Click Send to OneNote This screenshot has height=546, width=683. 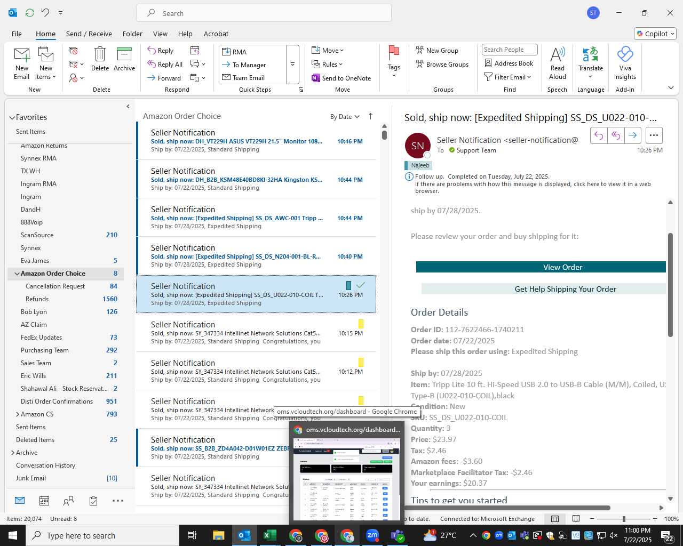tap(341, 78)
